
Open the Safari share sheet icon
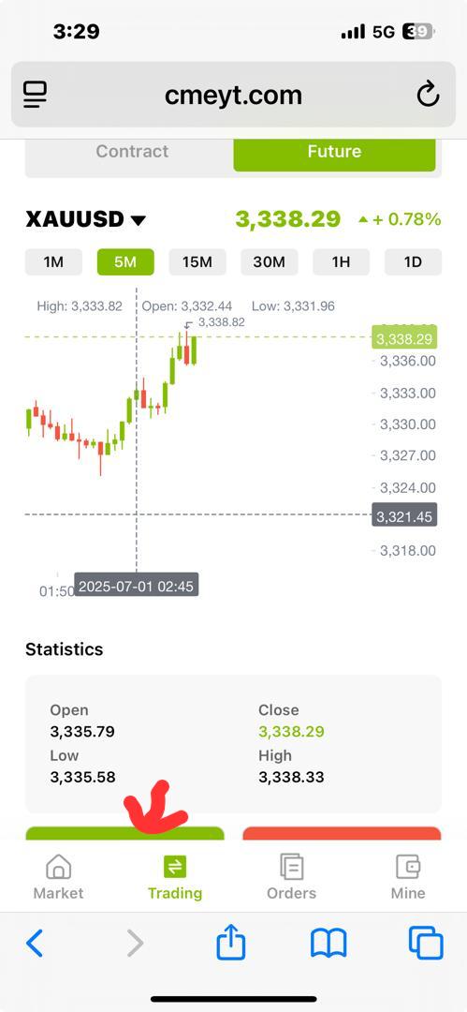click(x=231, y=942)
